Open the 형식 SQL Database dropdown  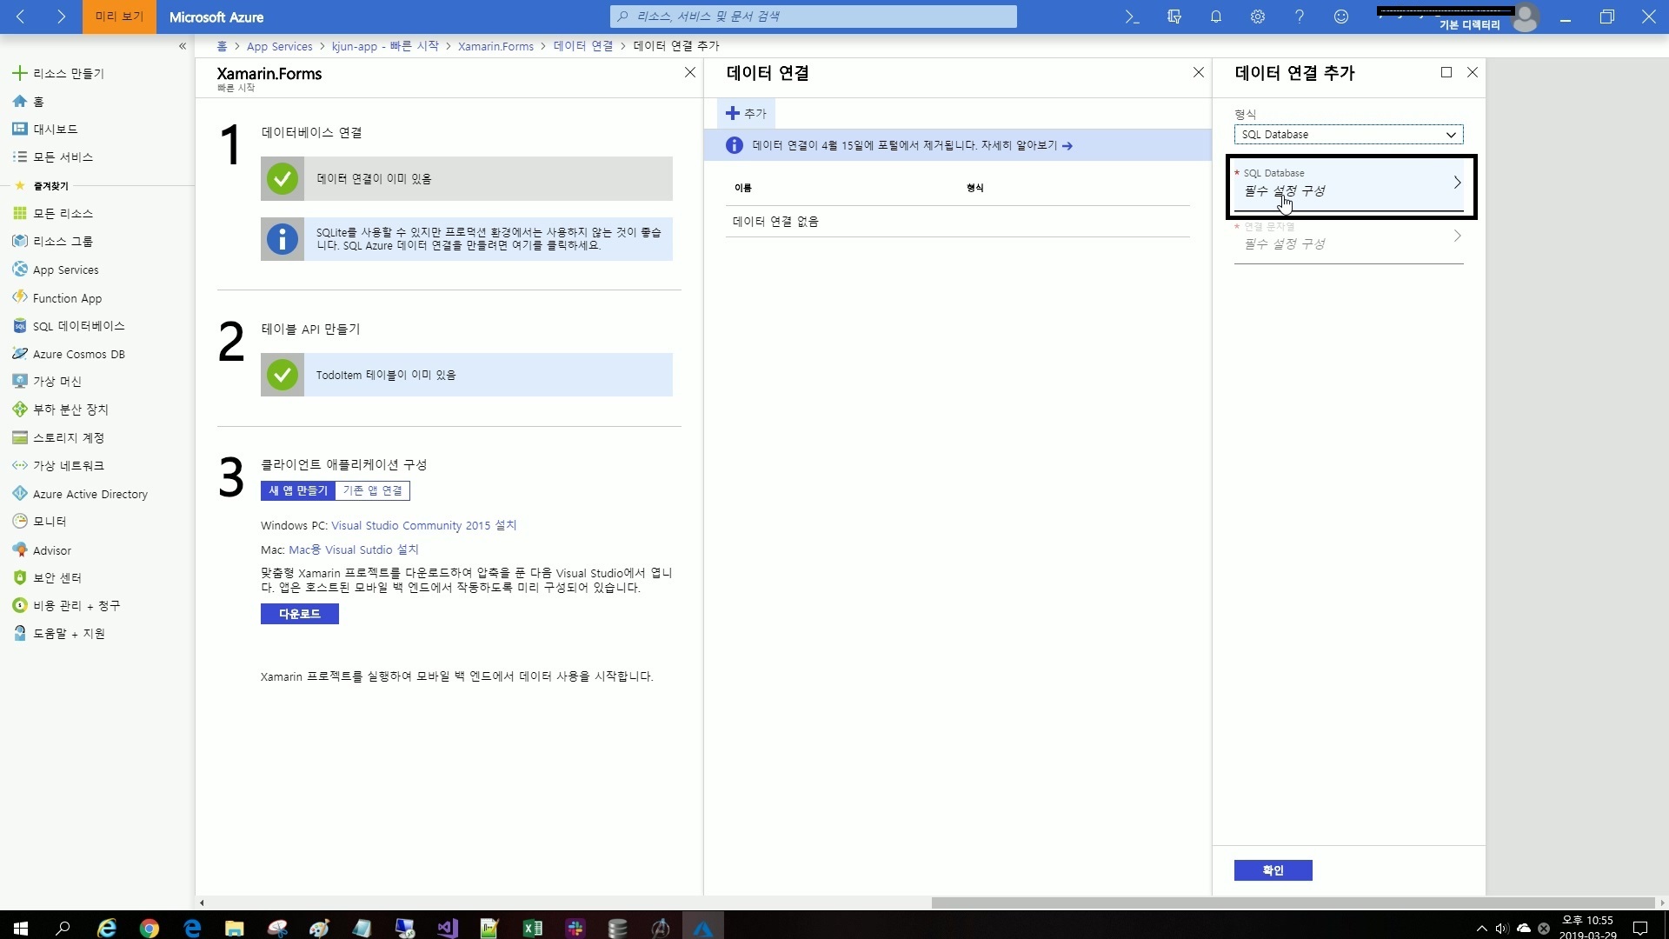click(x=1347, y=135)
